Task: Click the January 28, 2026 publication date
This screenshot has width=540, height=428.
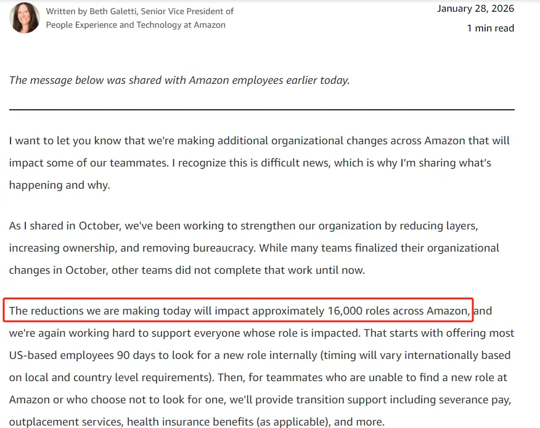Action: click(x=475, y=9)
